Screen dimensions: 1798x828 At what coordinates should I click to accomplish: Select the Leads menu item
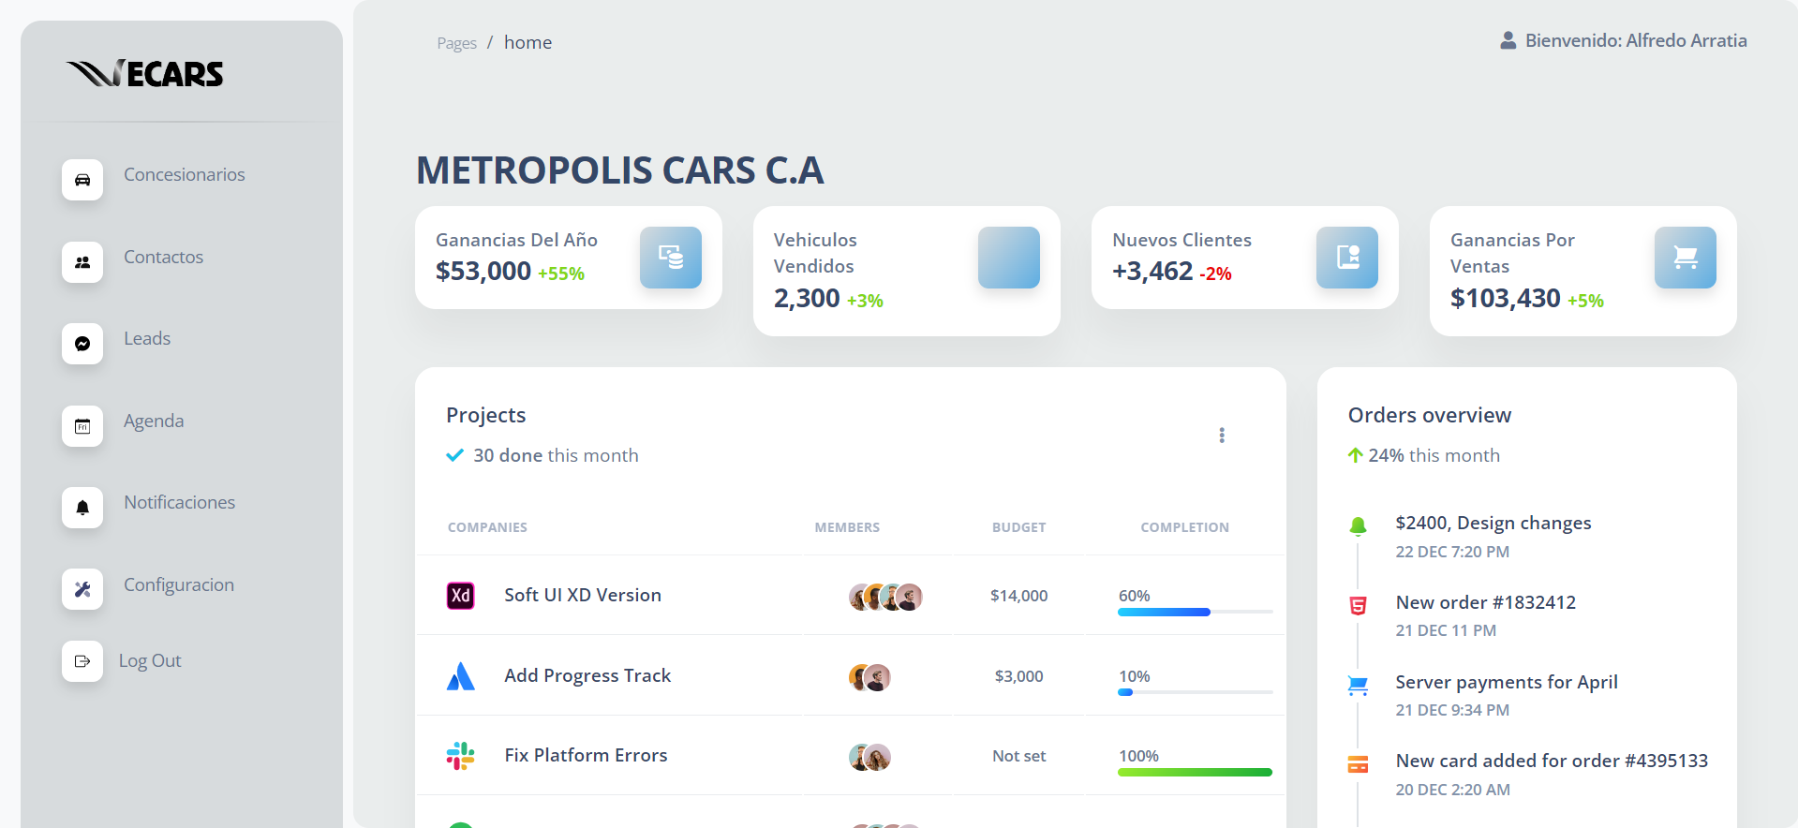147,338
